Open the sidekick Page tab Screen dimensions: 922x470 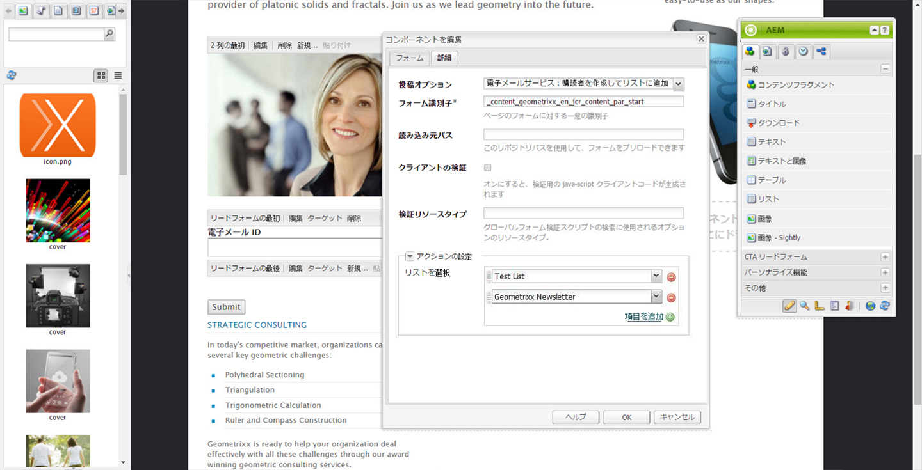767,52
